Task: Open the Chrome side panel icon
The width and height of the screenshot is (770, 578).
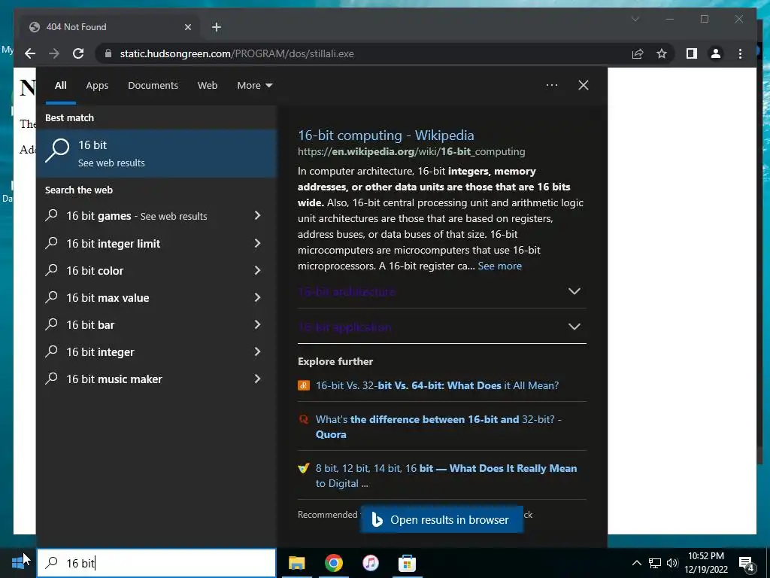Action: pyautogui.click(x=692, y=53)
